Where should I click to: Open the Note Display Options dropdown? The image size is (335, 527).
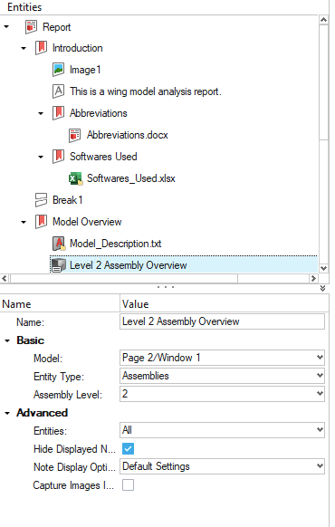coord(222,466)
